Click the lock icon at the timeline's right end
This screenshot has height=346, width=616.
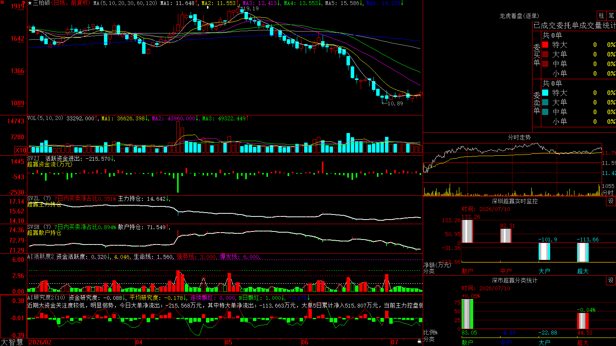pos(419,341)
